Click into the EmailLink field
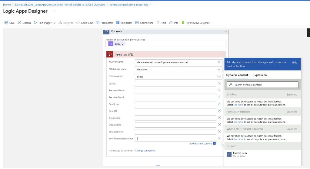The width and height of the screenshot is (310, 169). [x=175, y=104]
